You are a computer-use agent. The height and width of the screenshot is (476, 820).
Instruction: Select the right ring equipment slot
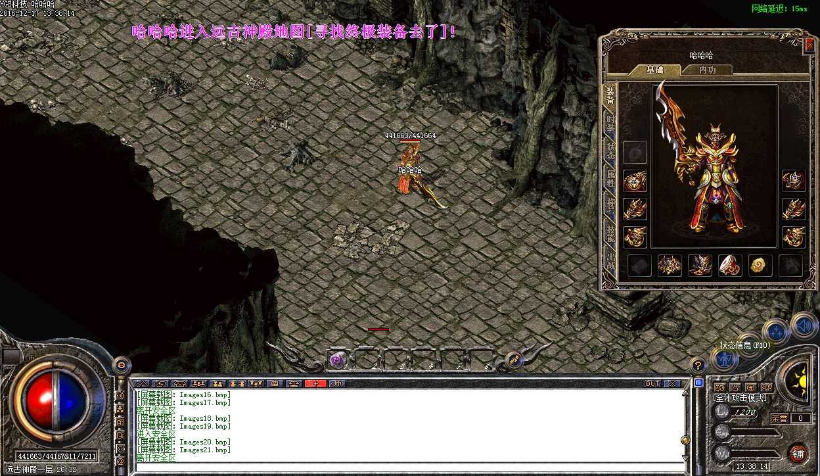794,237
